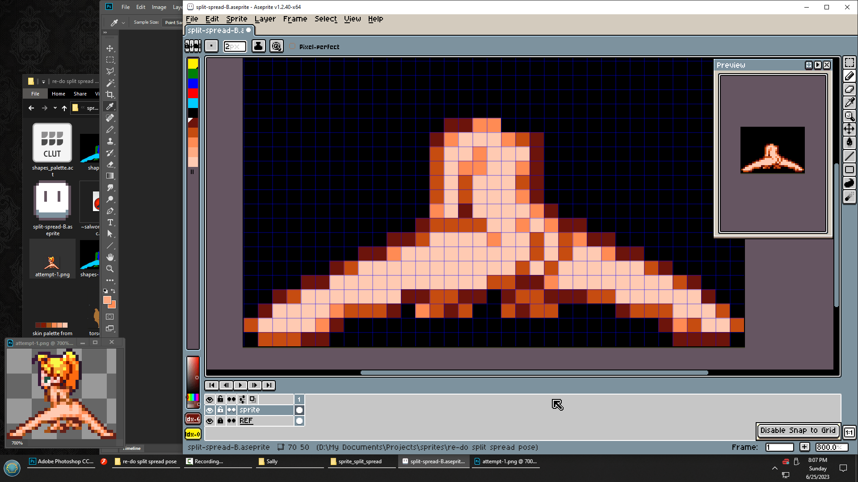Select the Paint Bucket tool

pos(849,143)
